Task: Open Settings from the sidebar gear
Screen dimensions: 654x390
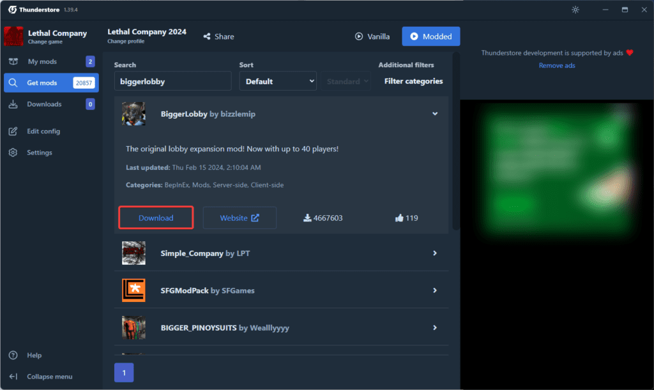Action: [x=13, y=153]
